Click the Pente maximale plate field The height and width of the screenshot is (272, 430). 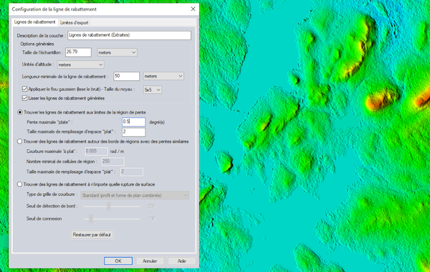click(133, 122)
